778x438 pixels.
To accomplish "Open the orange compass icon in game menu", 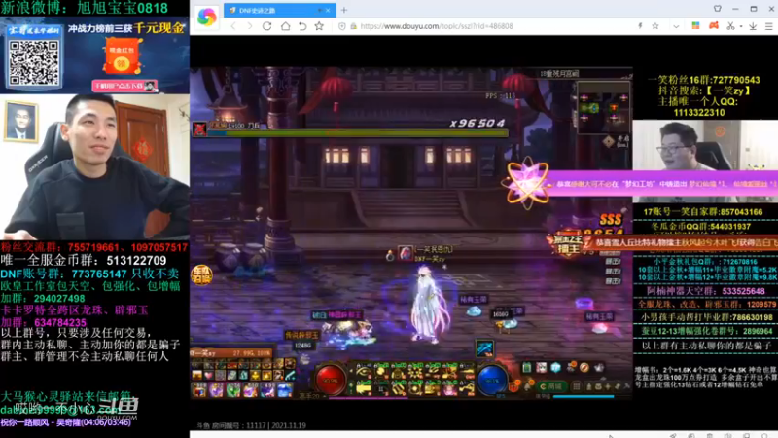I will [584, 368].
